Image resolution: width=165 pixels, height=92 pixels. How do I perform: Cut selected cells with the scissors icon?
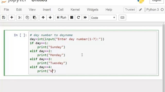[x=20, y=18]
